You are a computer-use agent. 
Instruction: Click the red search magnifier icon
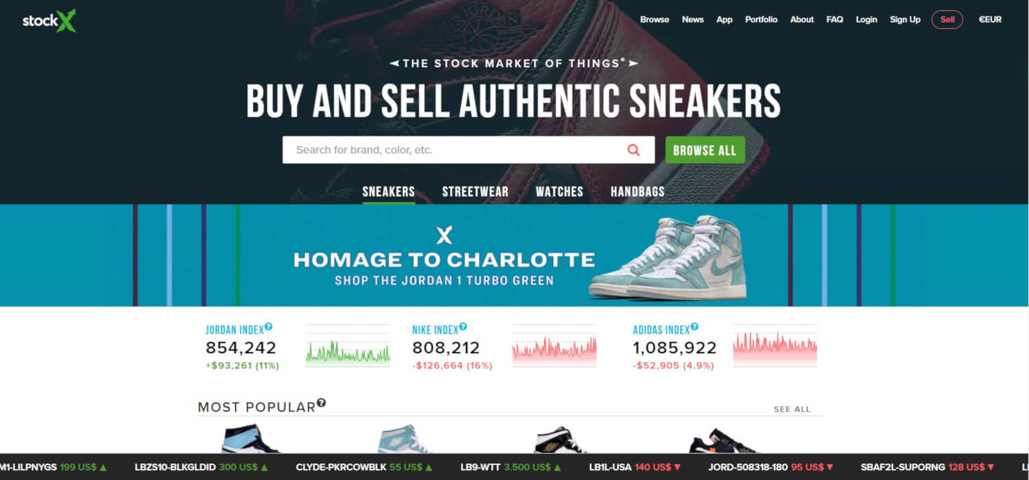pyautogui.click(x=633, y=149)
